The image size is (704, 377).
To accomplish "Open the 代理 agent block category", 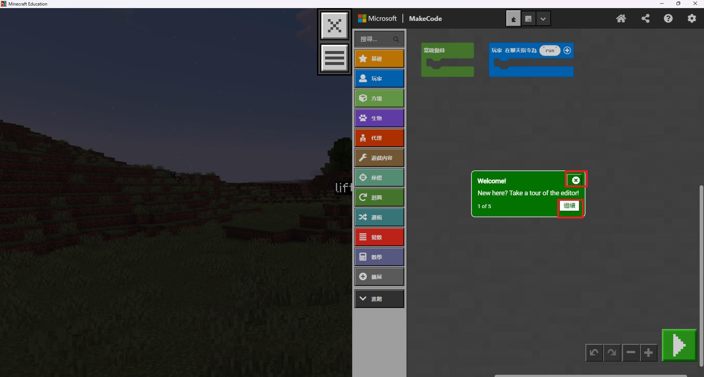I will coord(379,138).
